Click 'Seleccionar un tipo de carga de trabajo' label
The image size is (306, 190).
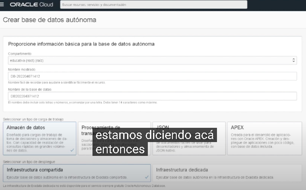point(33,119)
